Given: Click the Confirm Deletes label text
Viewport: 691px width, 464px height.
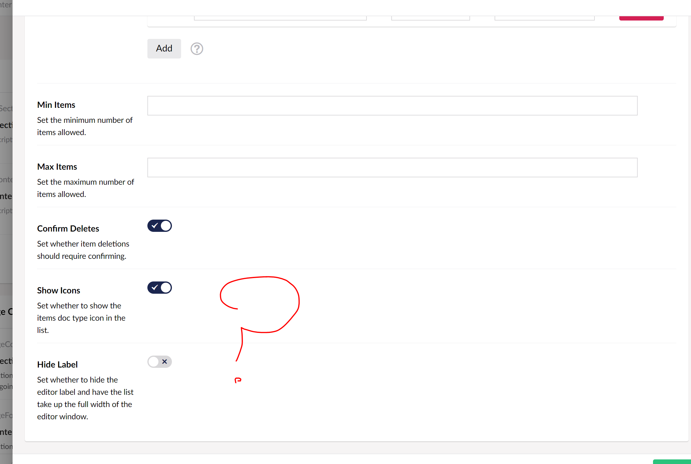Looking at the screenshot, I should (68, 229).
